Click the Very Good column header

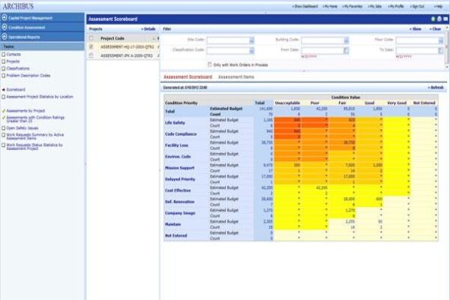(x=397, y=103)
